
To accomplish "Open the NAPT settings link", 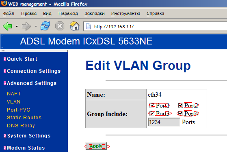I will click(14, 94).
